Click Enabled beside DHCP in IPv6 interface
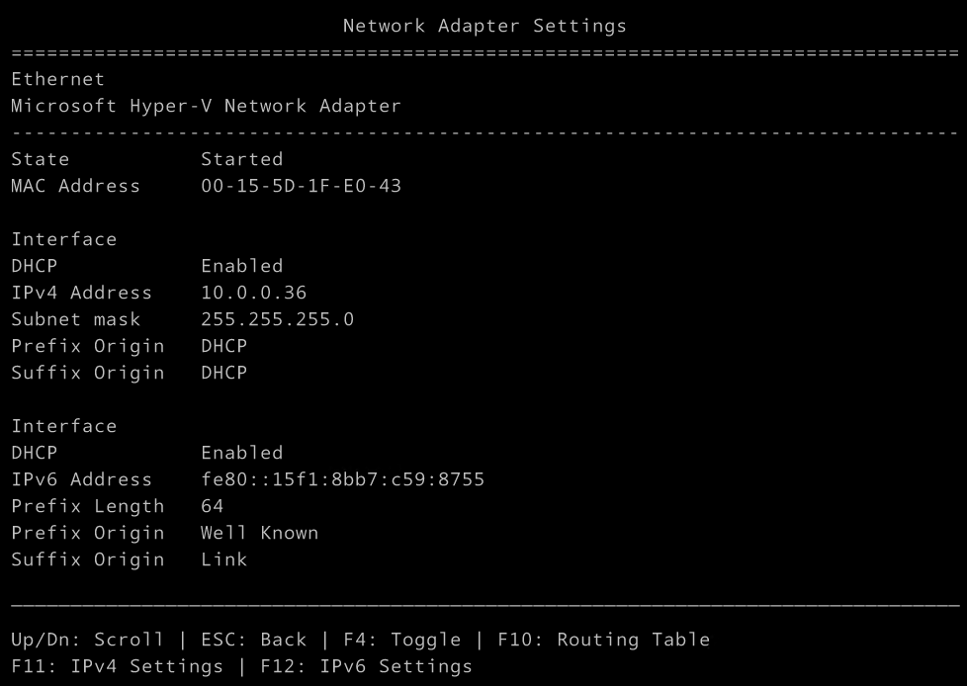967x686 pixels. tap(241, 453)
